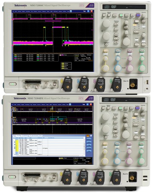Select the Aux In connector on MSO 72004C
154x193 pixels.
click(x=133, y=85)
